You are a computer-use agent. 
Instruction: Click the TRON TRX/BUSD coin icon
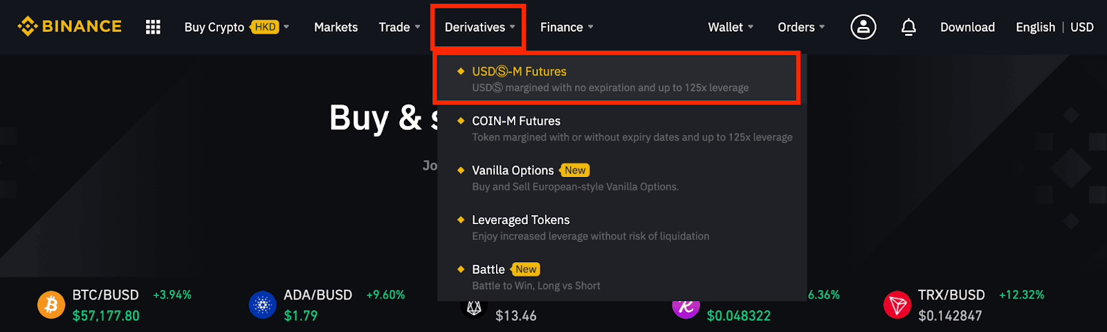pos(897,304)
